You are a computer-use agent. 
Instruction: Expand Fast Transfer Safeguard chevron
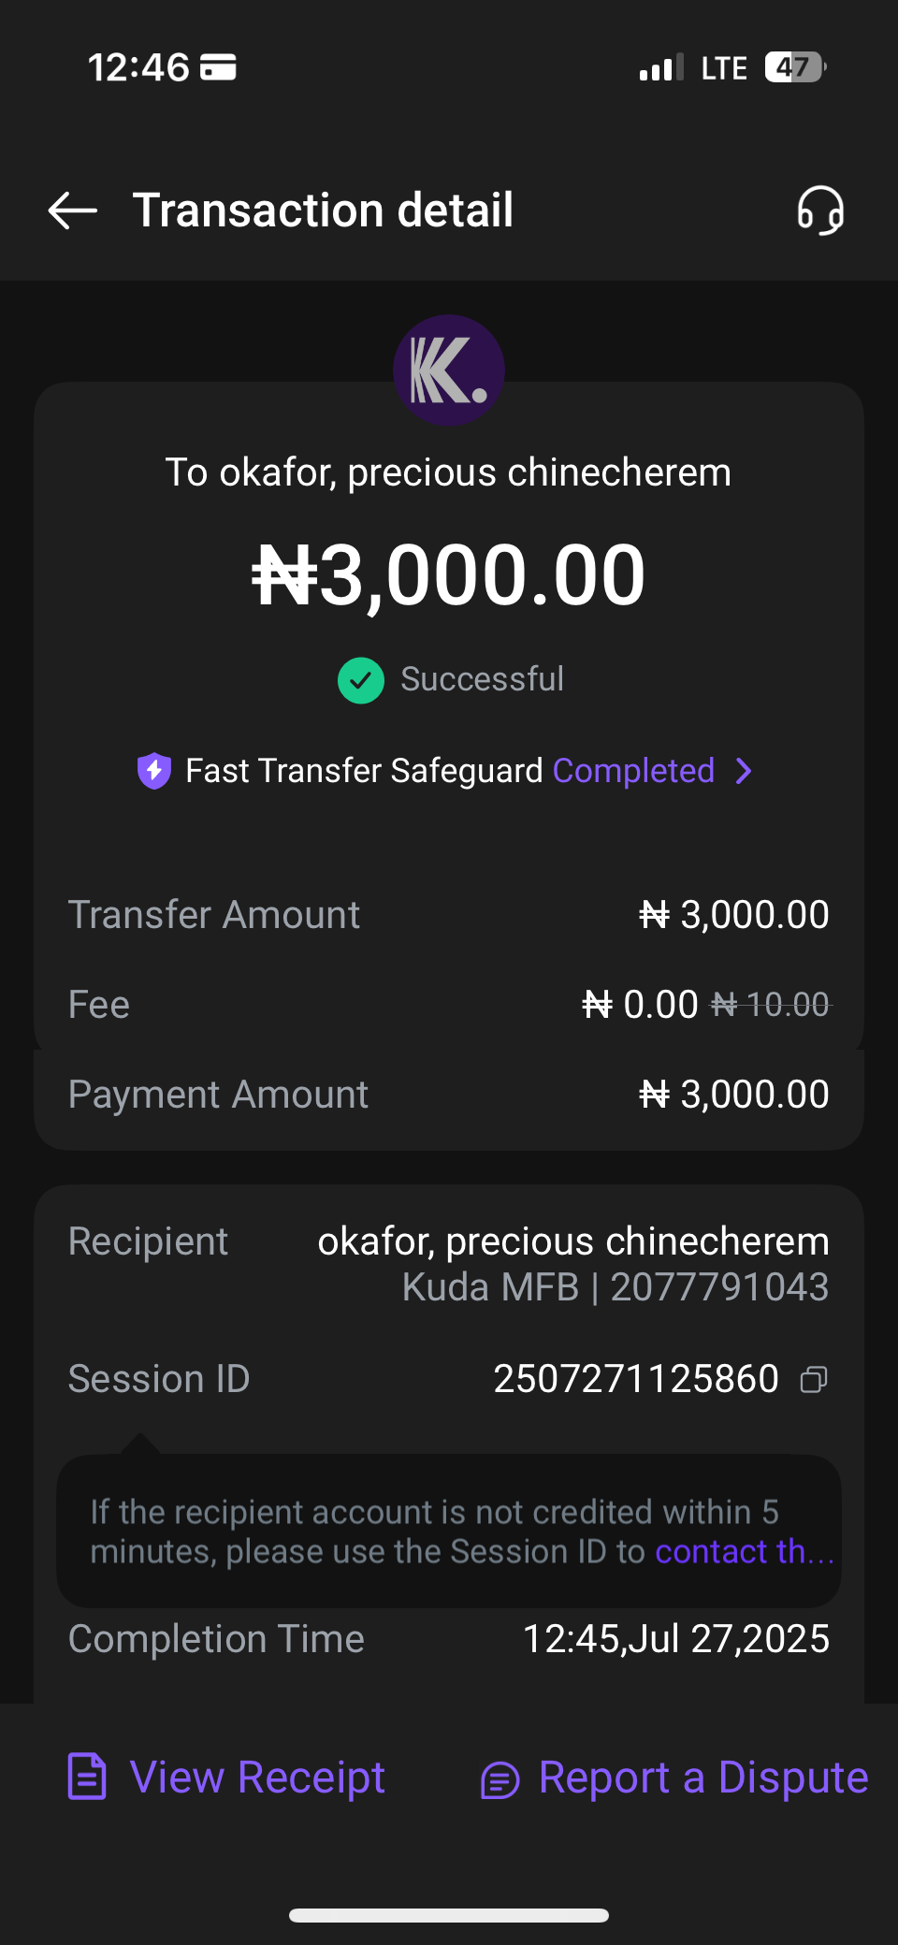coord(744,771)
